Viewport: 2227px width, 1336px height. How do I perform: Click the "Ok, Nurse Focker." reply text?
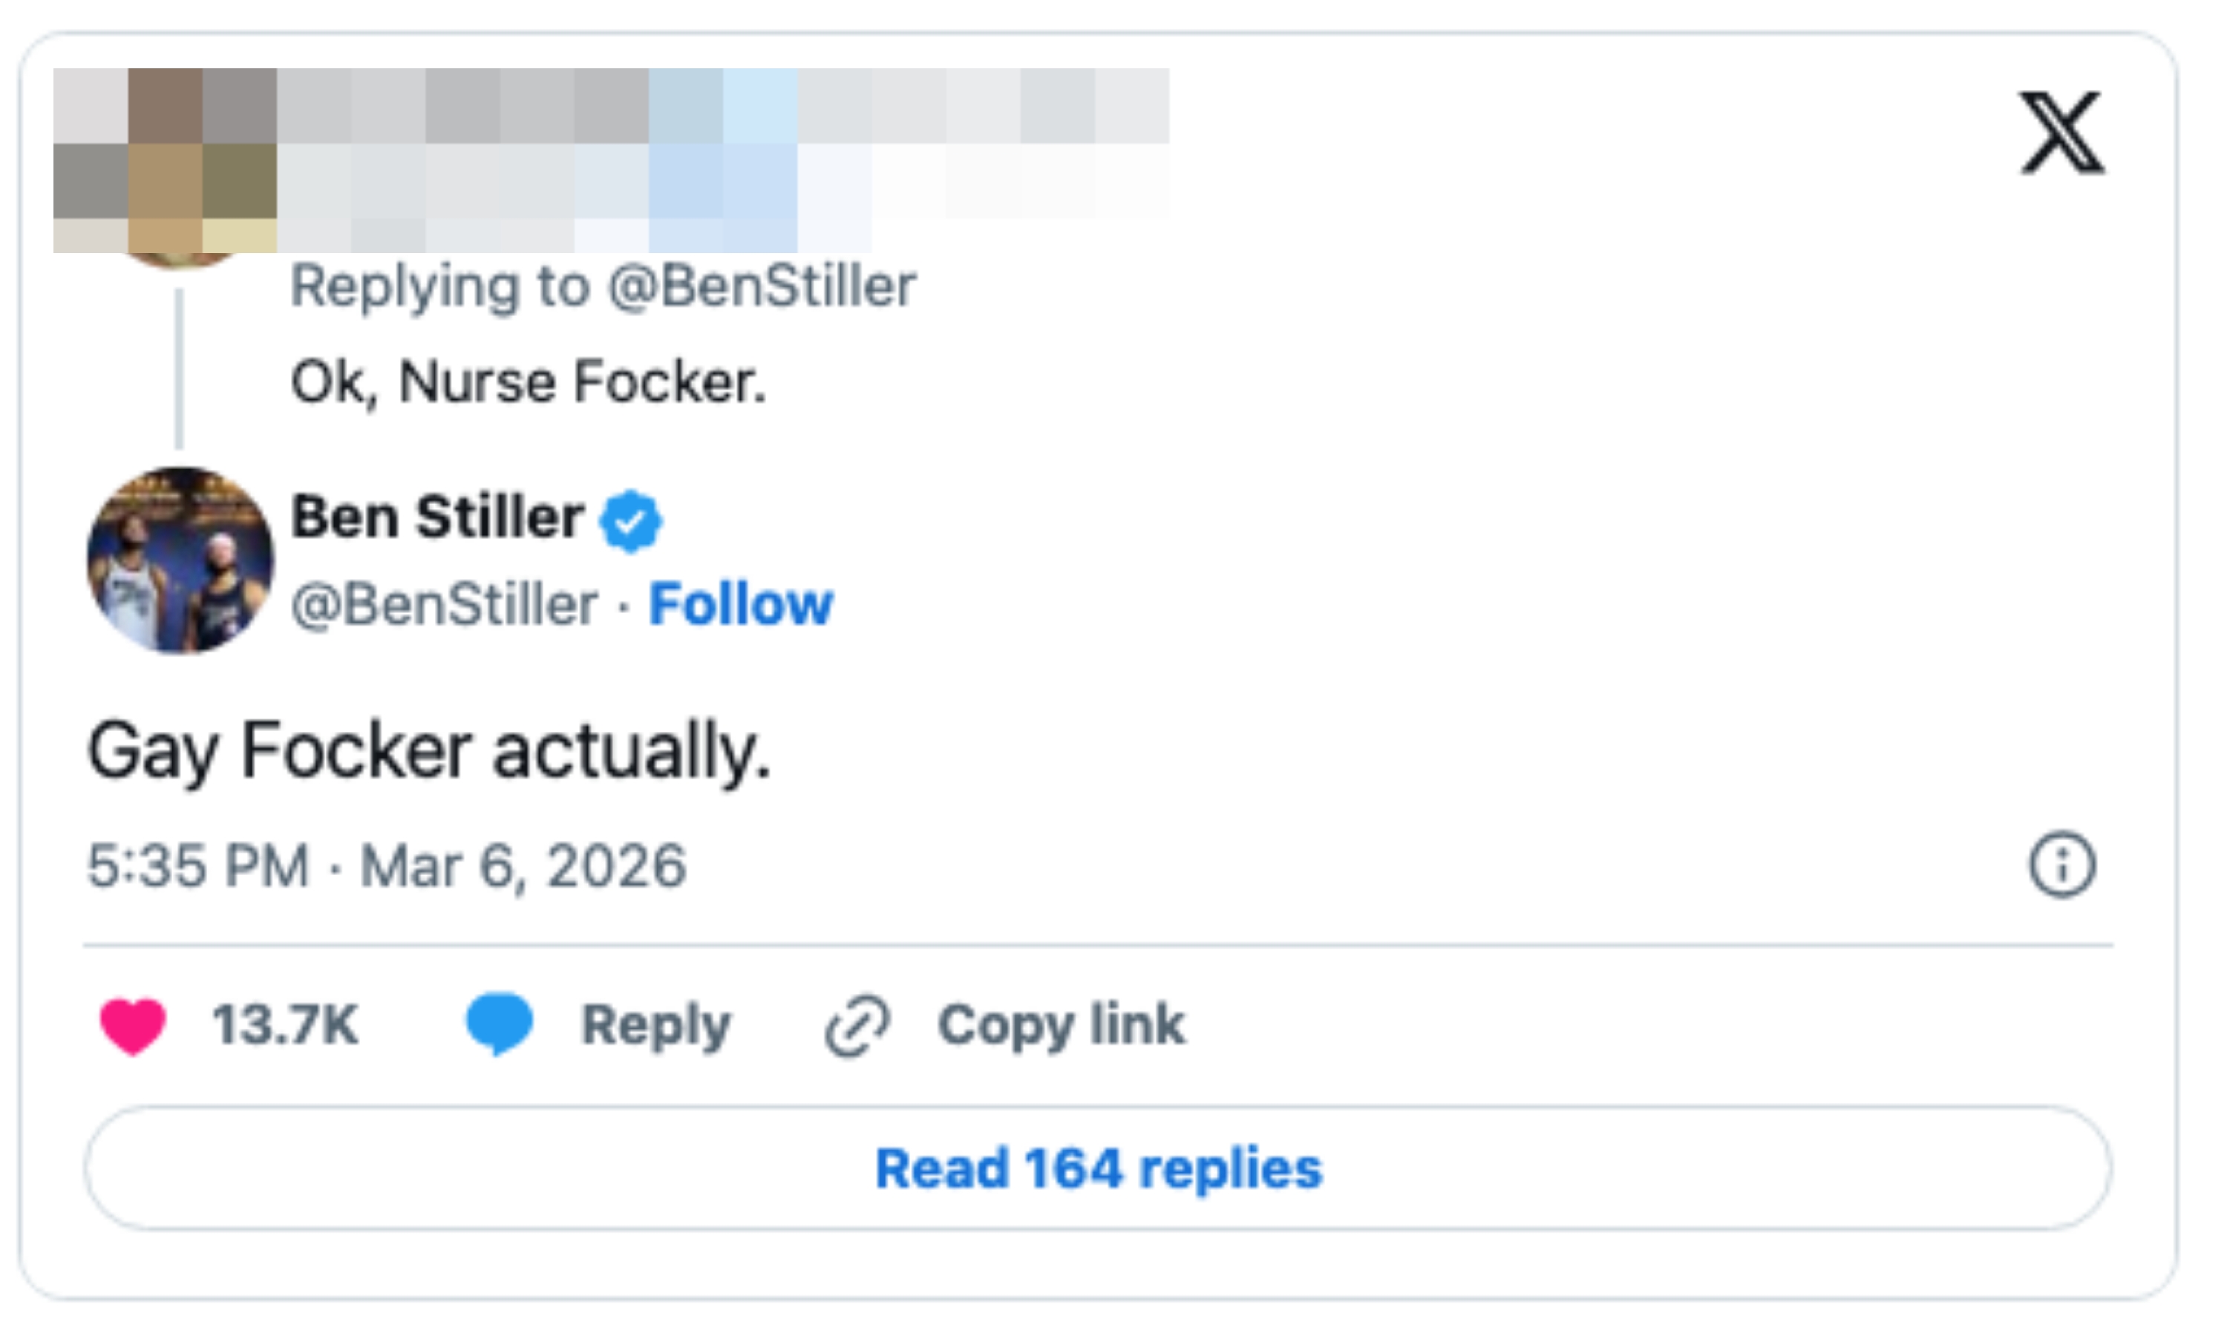pos(529,382)
